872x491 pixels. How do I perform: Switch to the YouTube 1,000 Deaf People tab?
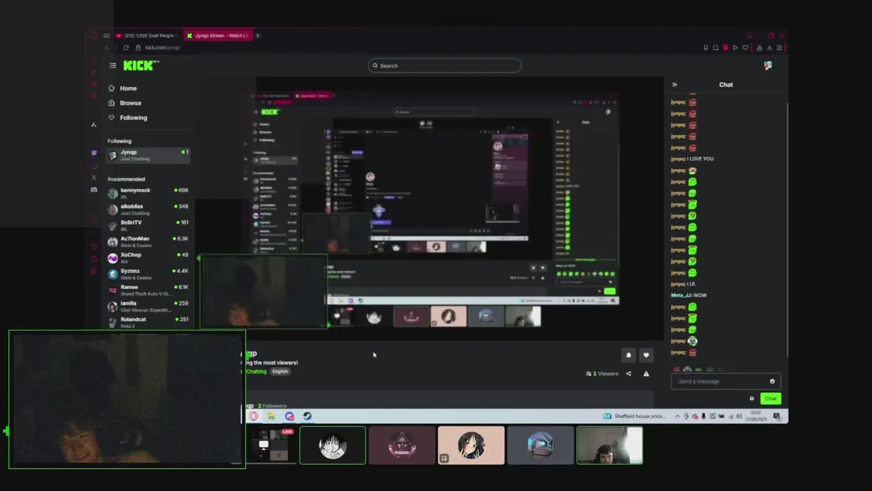(x=146, y=35)
